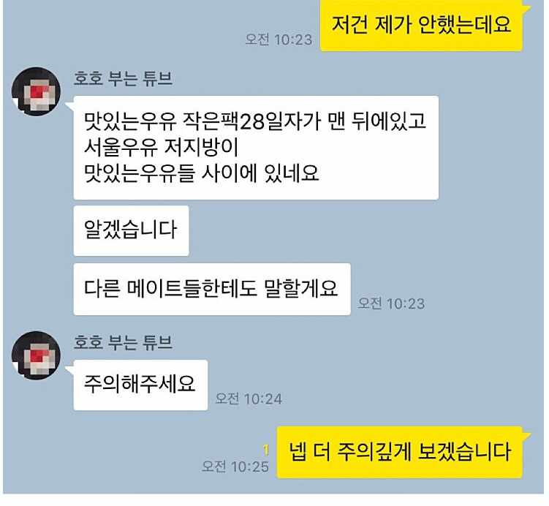Tap the 주의해주세요 message bubble

coord(140,385)
